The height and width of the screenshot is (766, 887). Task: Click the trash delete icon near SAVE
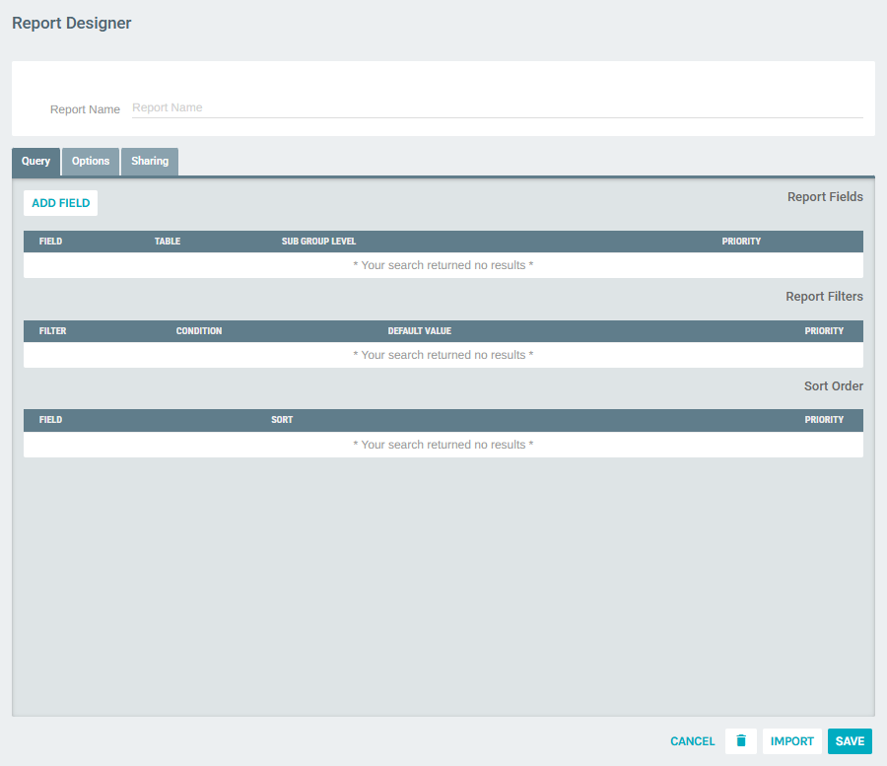(x=740, y=740)
